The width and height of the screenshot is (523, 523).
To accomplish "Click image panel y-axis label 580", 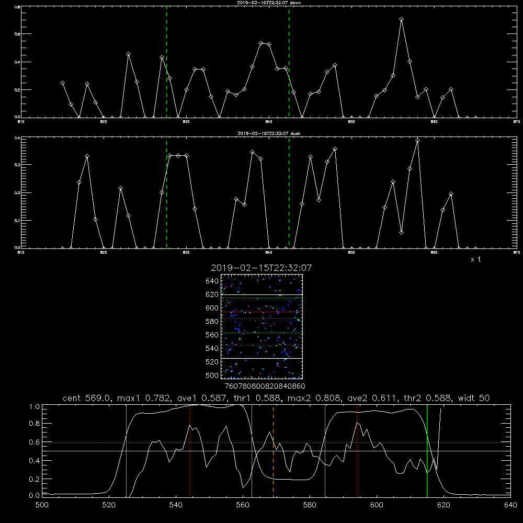I will point(212,322).
